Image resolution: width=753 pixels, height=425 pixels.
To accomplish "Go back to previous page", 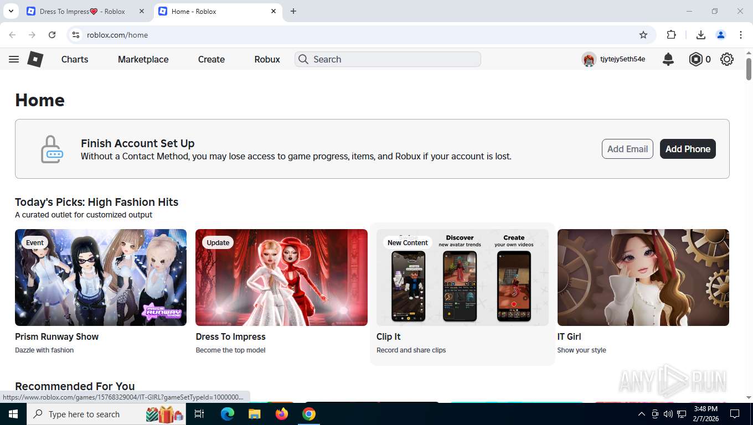I will (12, 35).
